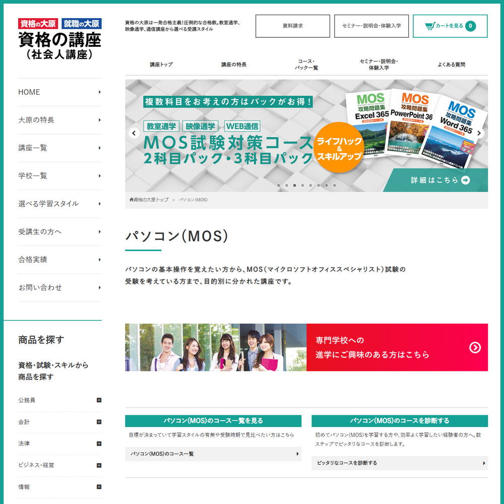Viewport: 504px width, 504px height.
Task: Select the first carousel pagination dot
Action: pyautogui.click(x=279, y=185)
